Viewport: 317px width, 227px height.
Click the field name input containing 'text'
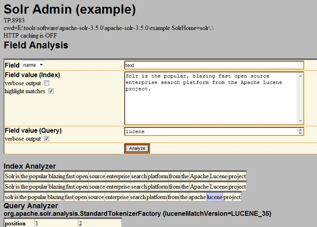214,65
